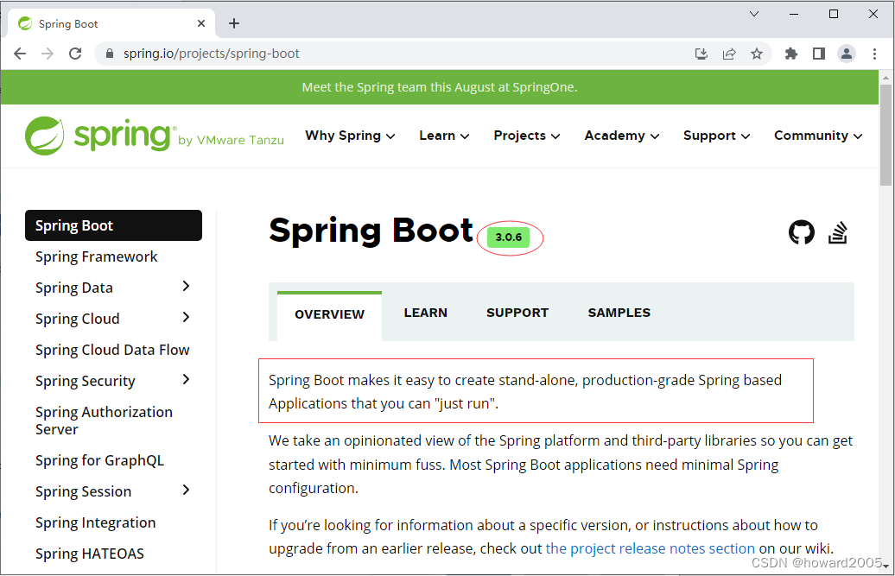Image resolution: width=895 pixels, height=576 pixels.
Task: Select Spring Boot in the sidebar
Action: (113, 225)
